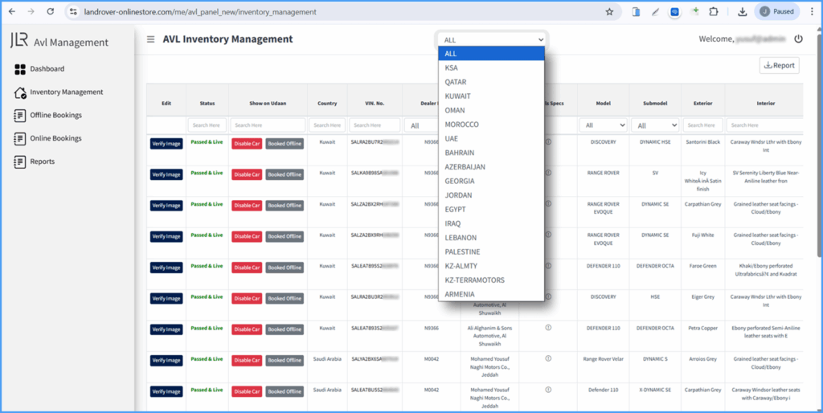Expand the Submodel filter dropdown
The image size is (823, 413).
pos(654,125)
